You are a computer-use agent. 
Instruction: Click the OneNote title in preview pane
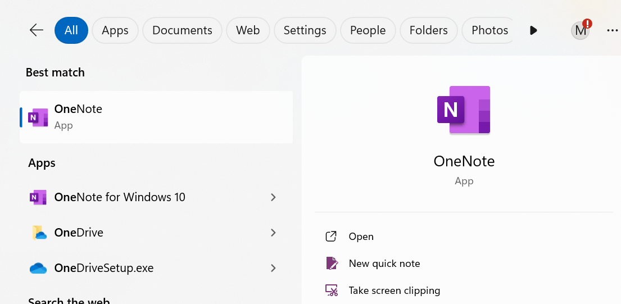point(464,161)
